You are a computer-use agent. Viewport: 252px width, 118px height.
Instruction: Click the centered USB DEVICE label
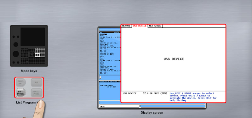coord(174,59)
